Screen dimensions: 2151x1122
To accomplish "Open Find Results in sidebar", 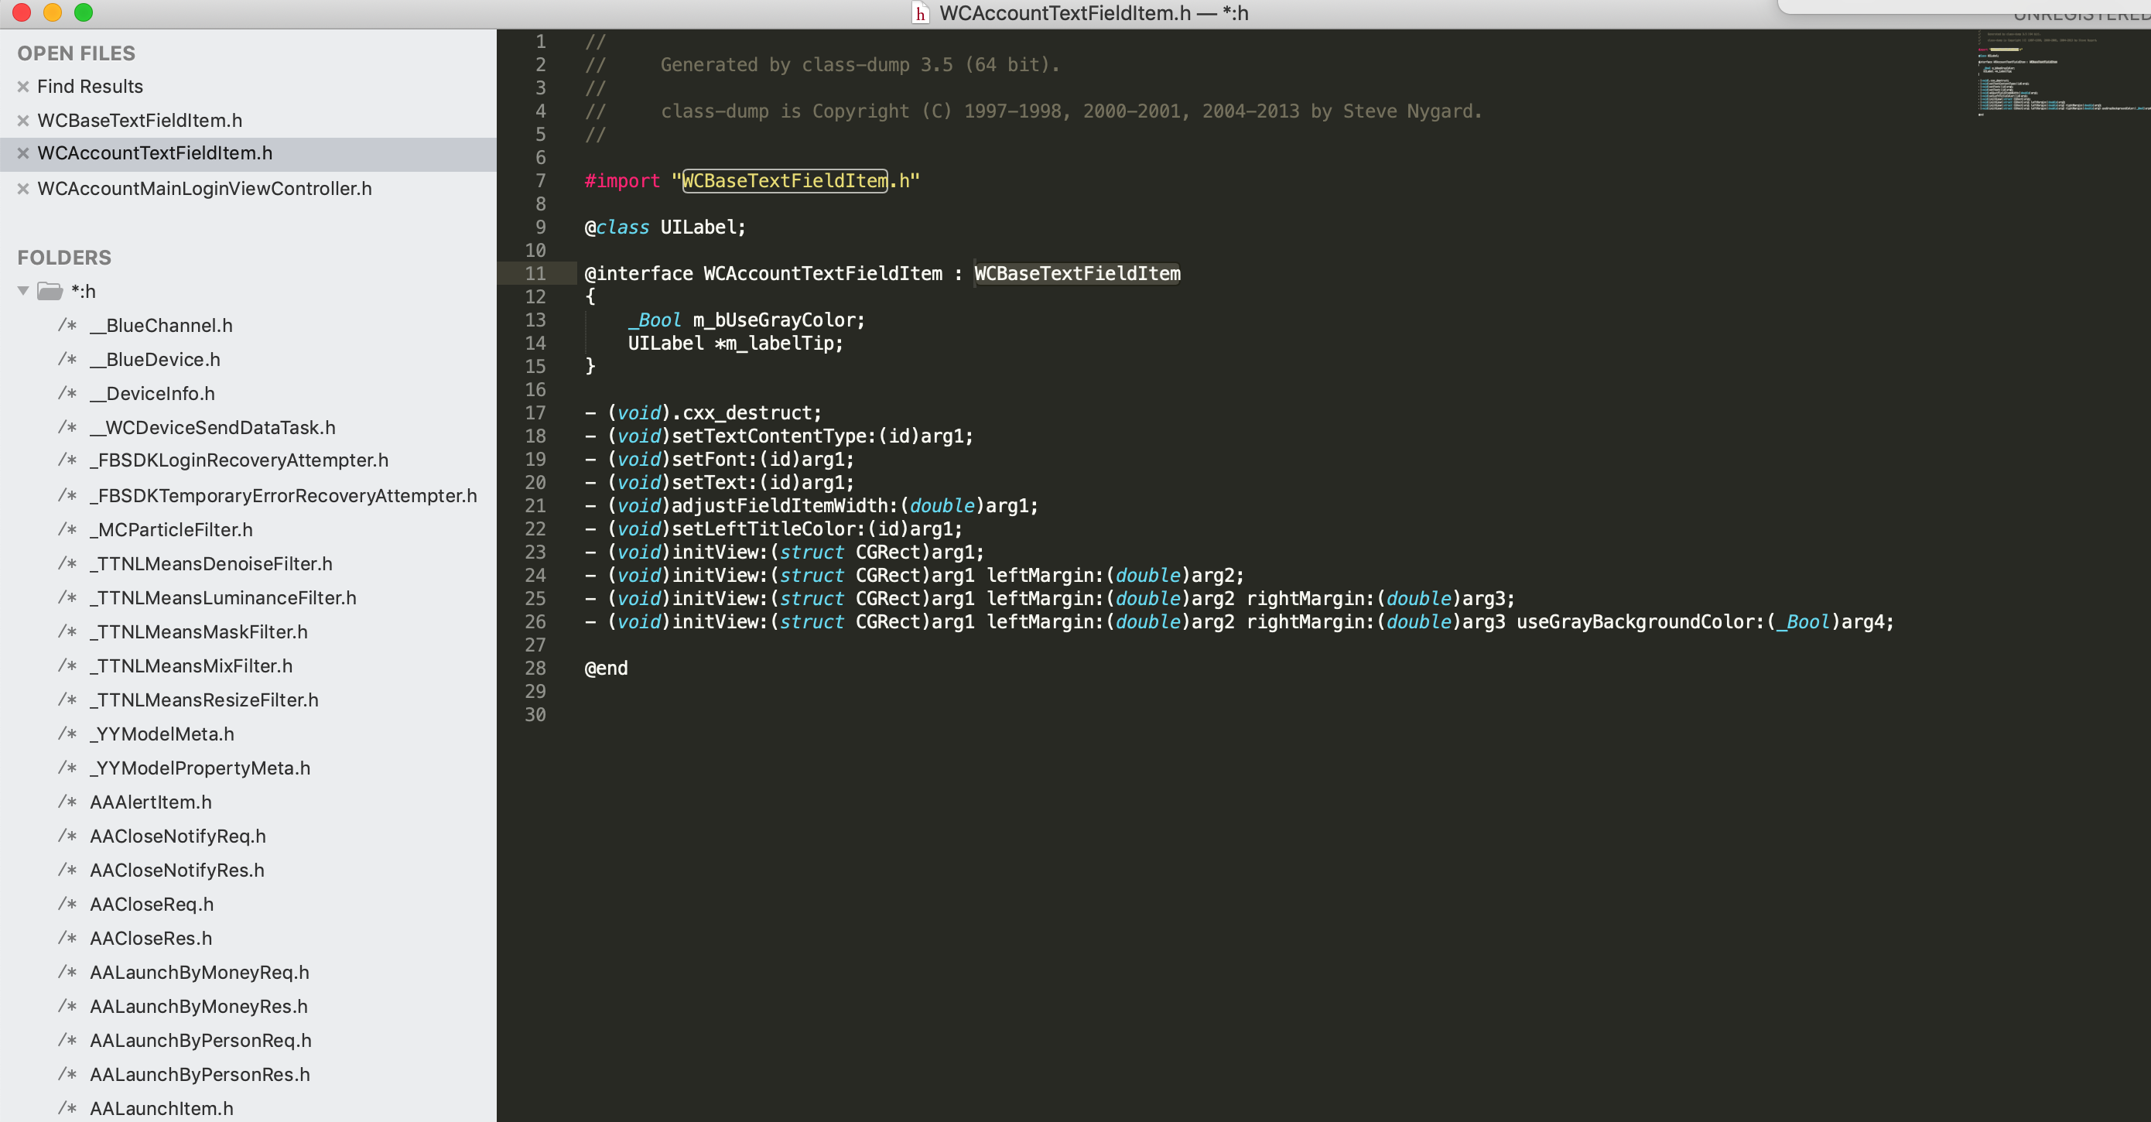I will (x=91, y=87).
